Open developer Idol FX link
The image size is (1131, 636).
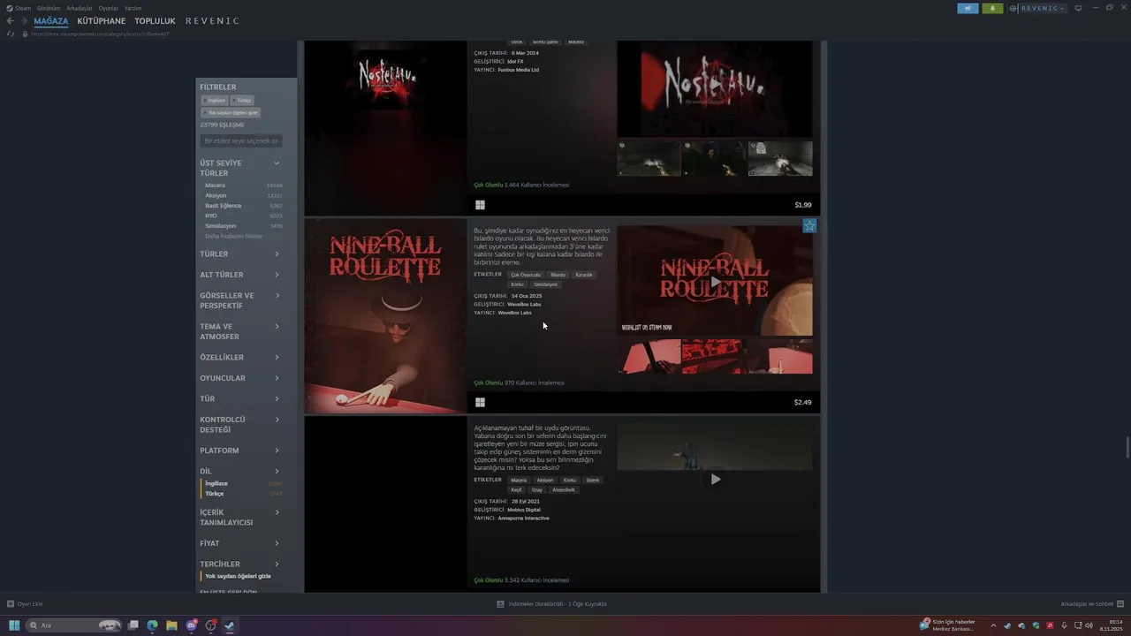click(x=515, y=61)
